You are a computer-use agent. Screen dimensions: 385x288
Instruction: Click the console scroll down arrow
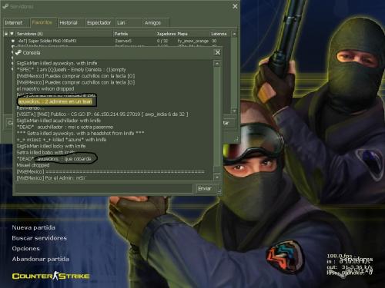coord(217,177)
